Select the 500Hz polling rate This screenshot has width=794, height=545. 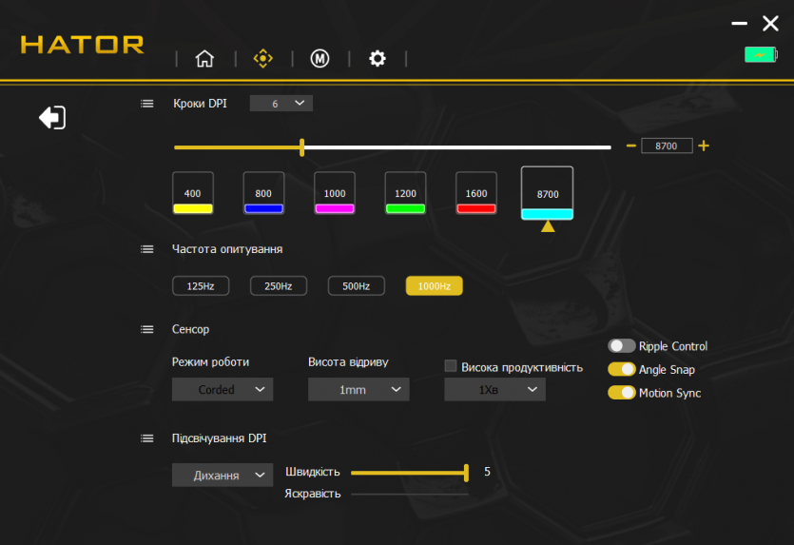coord(357,285)
